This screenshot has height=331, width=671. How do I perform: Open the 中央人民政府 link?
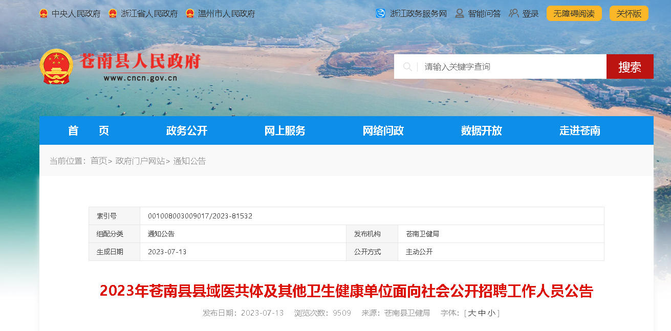(76, 14)
